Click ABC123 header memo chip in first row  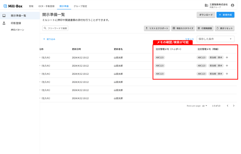coord(160,57)
